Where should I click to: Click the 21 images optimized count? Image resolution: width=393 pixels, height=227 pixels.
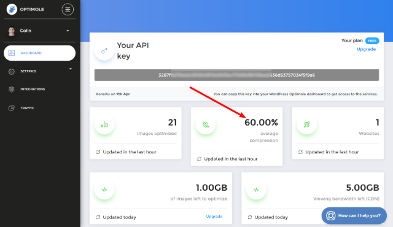(173, 122)
